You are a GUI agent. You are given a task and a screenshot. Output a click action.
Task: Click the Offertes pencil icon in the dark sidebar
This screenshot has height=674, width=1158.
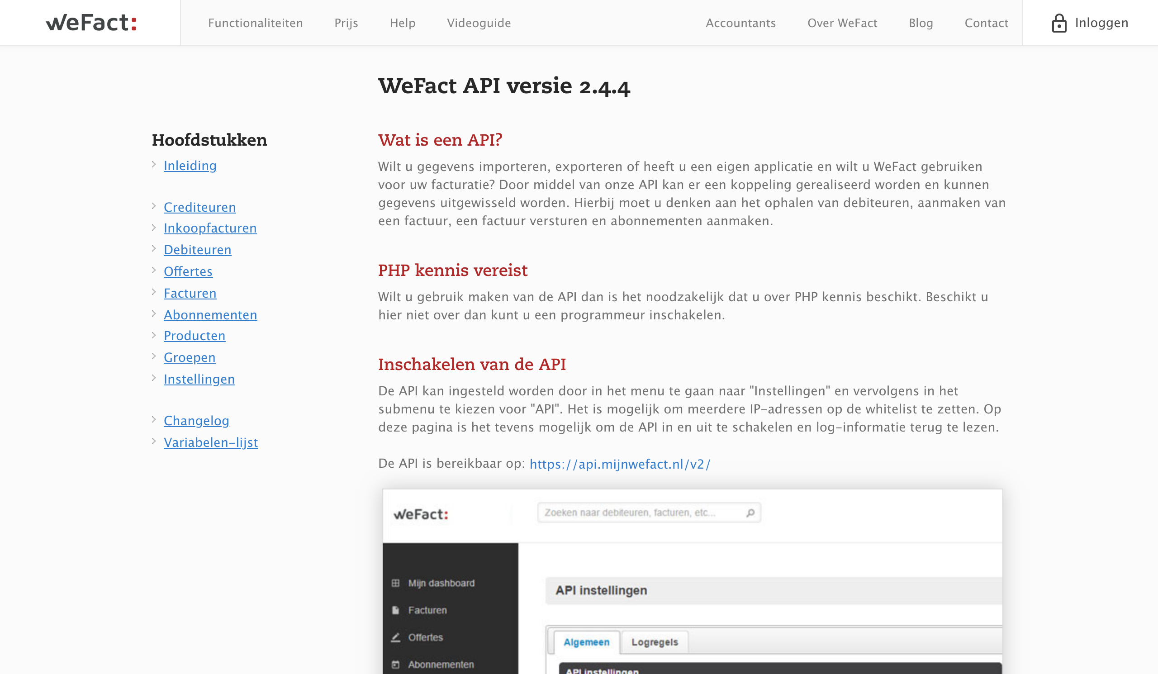[395, 637]
